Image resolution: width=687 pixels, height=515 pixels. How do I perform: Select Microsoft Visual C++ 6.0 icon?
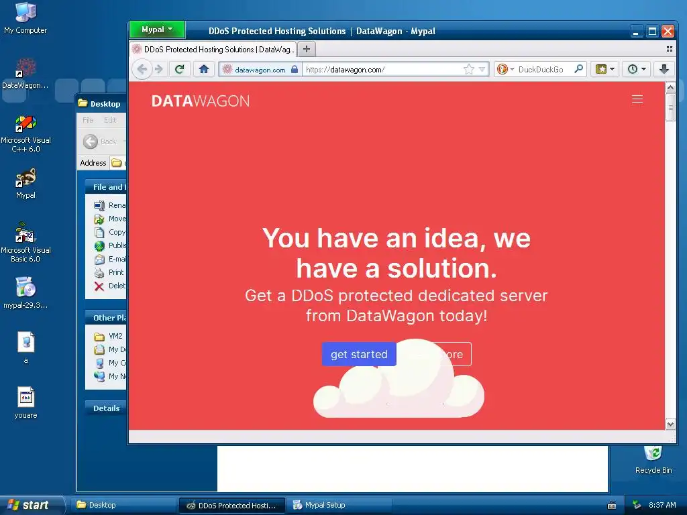(x=25, y=133)
